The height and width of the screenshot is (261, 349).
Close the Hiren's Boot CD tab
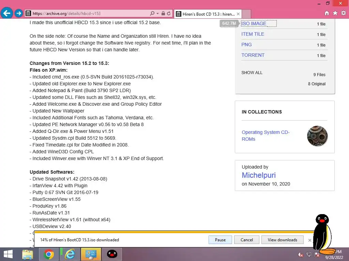[x=238, y=14]
